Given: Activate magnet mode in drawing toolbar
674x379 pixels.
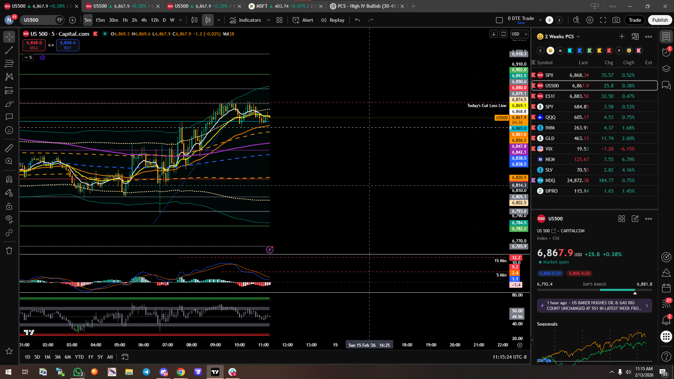Looking at the screenshot, I should 9,179.
